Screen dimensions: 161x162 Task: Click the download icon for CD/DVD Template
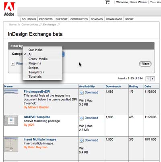81,118
